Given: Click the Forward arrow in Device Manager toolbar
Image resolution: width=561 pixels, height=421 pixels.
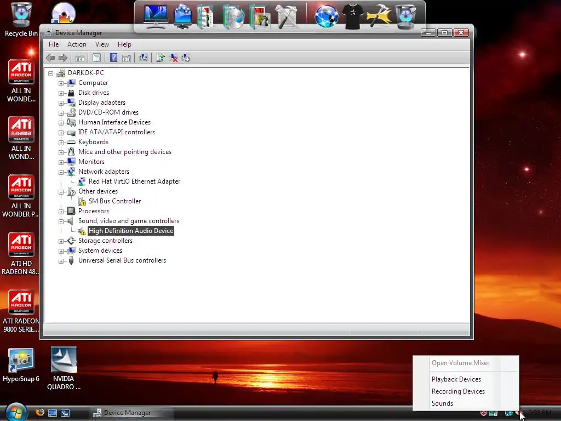Looking at the screenshot, I should click(x=63, y=58).
